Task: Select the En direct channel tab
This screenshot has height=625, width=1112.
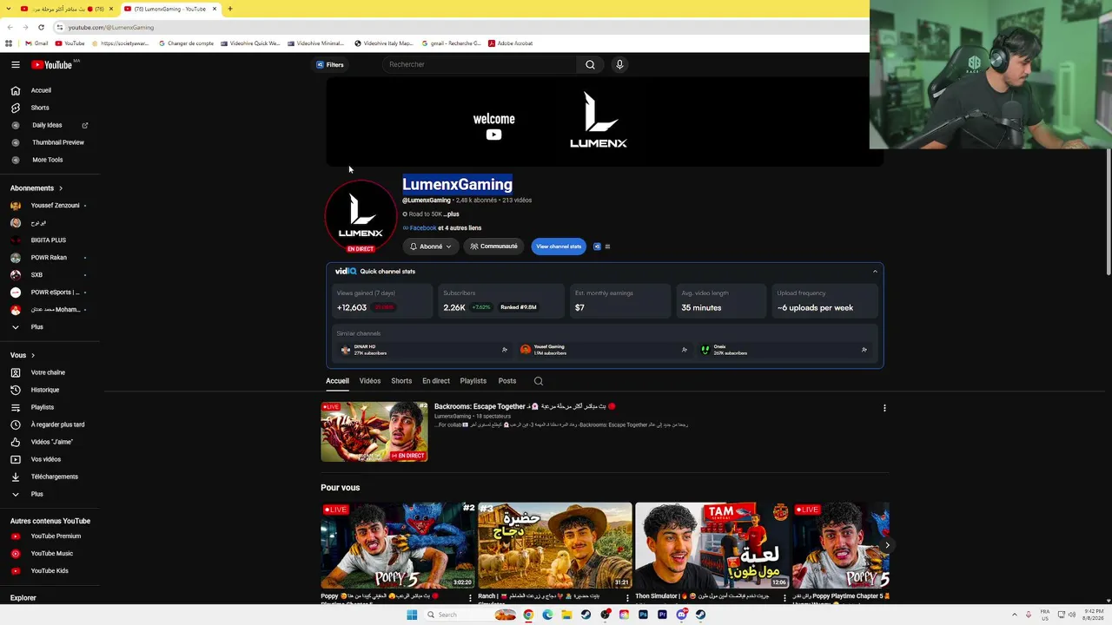Action: (436, 381)
